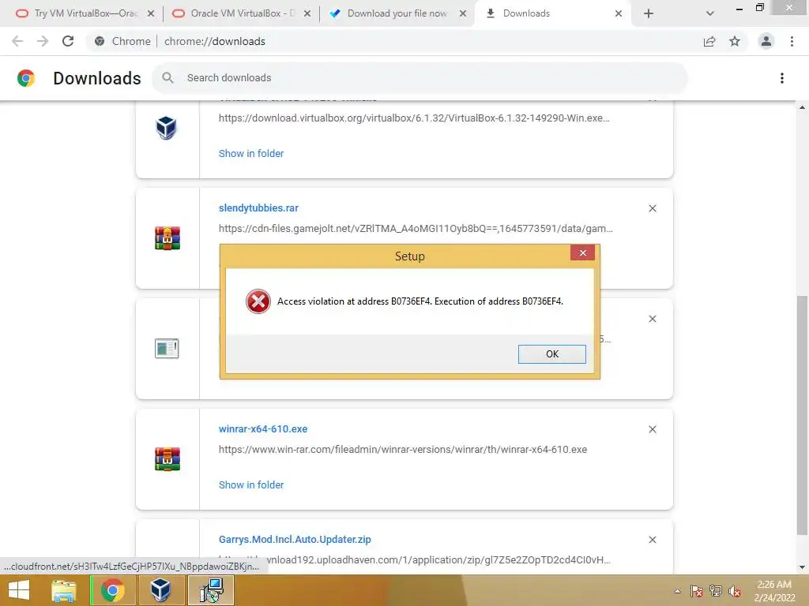
Task: Open Downloads page more actions menu
Action: coord(782,78)
